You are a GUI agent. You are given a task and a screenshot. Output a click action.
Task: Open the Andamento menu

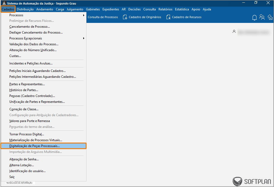[45, 9]
